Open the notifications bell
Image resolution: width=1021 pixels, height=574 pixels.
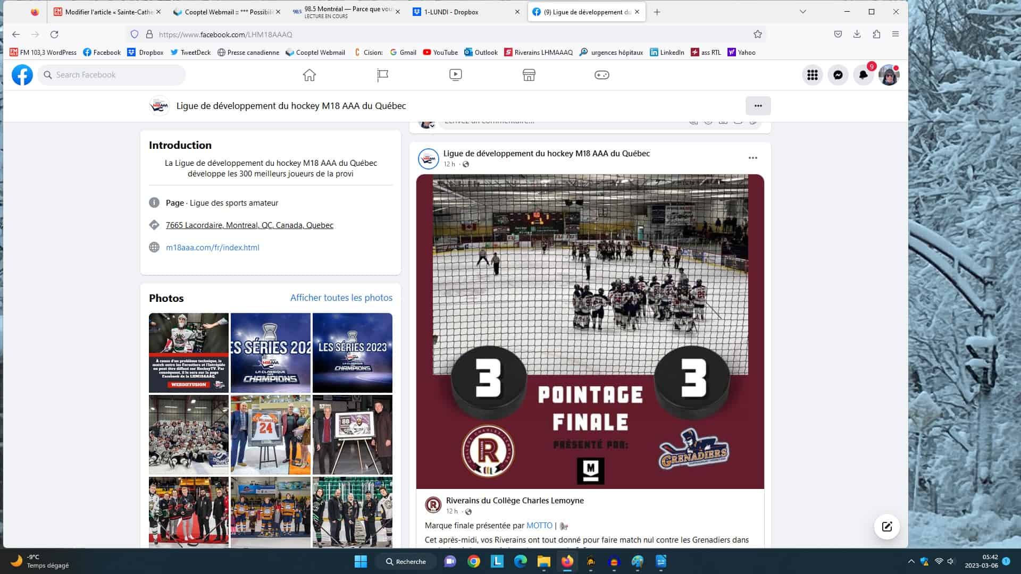tap(863, 75)
